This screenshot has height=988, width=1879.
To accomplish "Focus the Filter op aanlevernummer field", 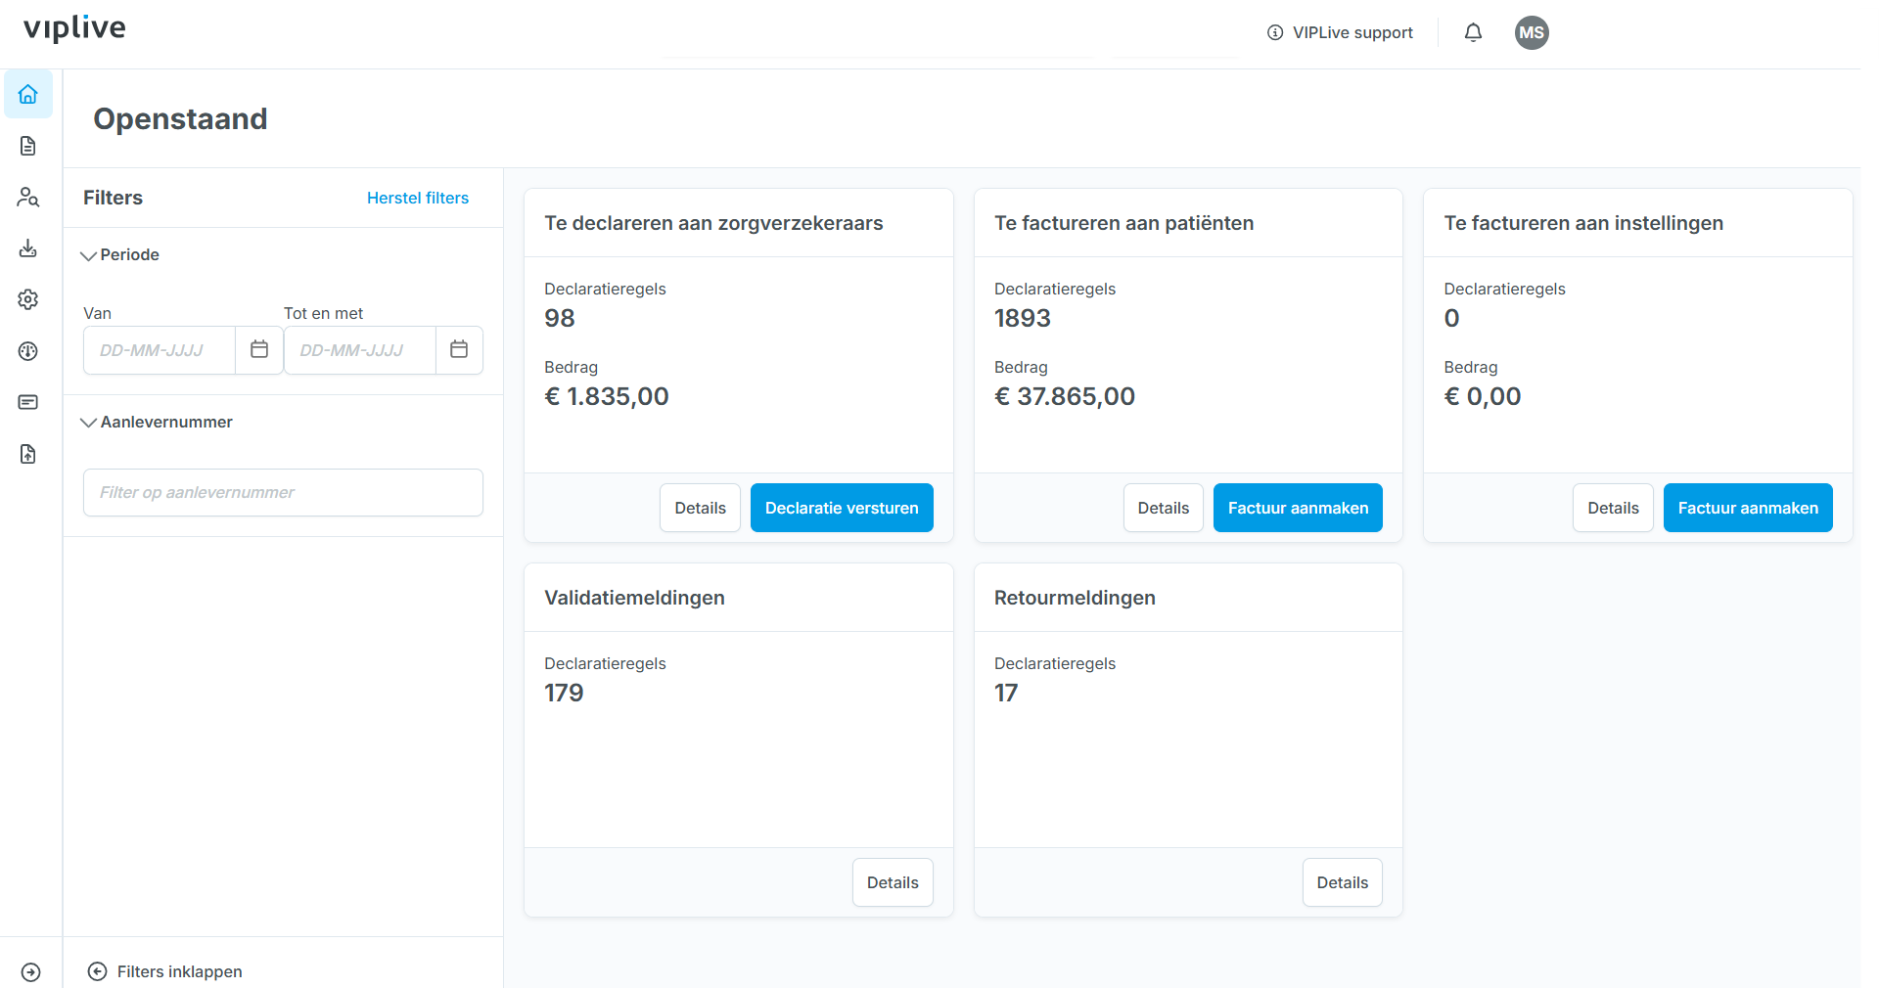I will coord(283,492).
